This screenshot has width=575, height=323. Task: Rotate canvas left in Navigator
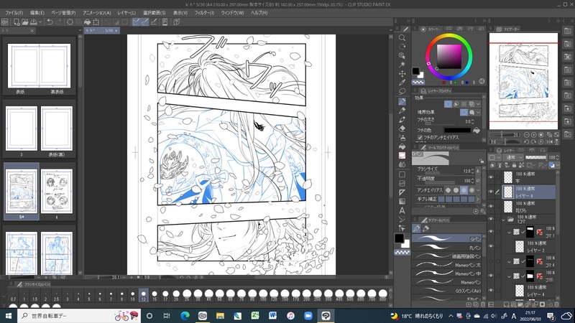click(527, 141)
